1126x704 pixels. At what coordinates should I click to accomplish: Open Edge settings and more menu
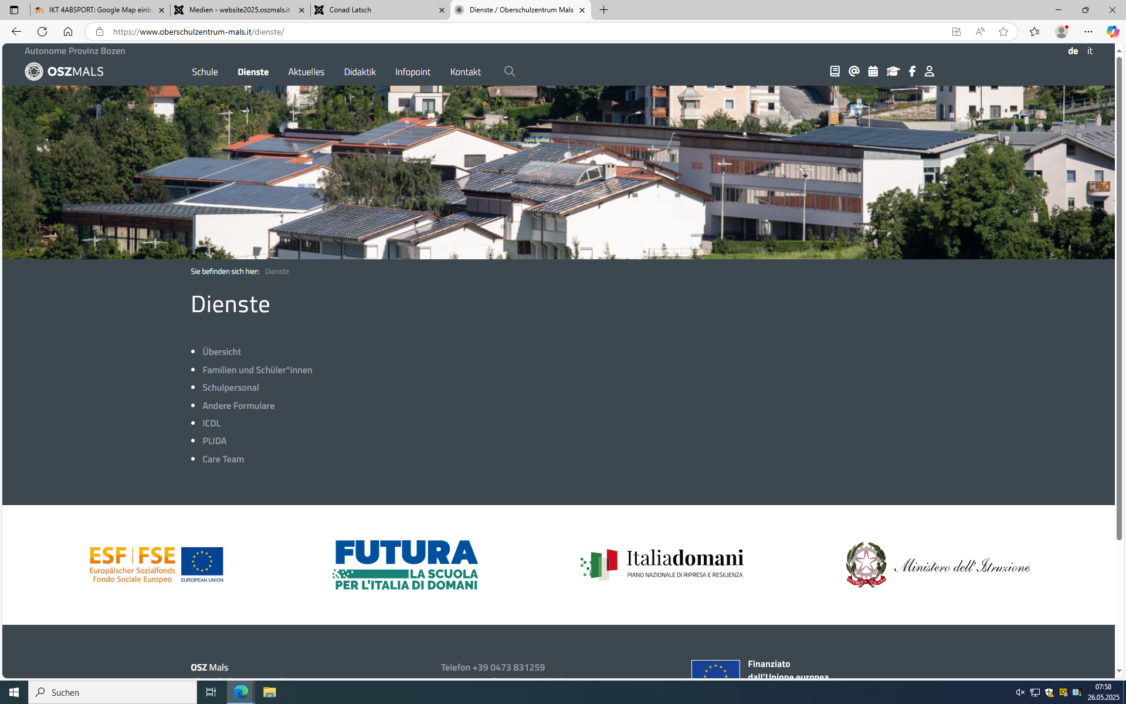pos(1088,32)
